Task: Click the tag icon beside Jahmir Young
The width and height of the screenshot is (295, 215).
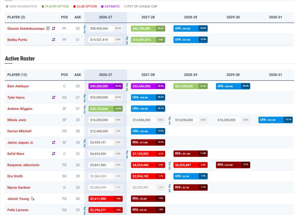Action: pos(33,199)
